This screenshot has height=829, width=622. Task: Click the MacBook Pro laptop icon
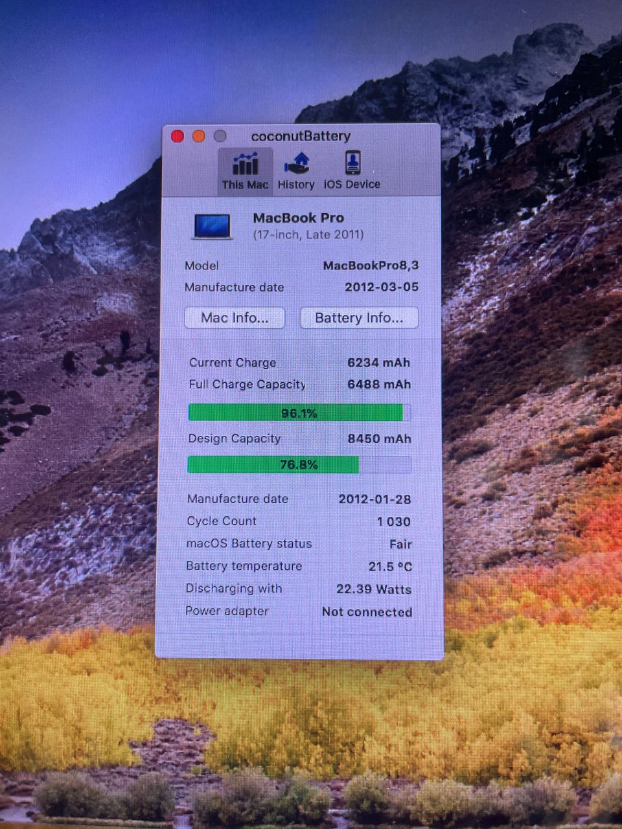[212, 227]
